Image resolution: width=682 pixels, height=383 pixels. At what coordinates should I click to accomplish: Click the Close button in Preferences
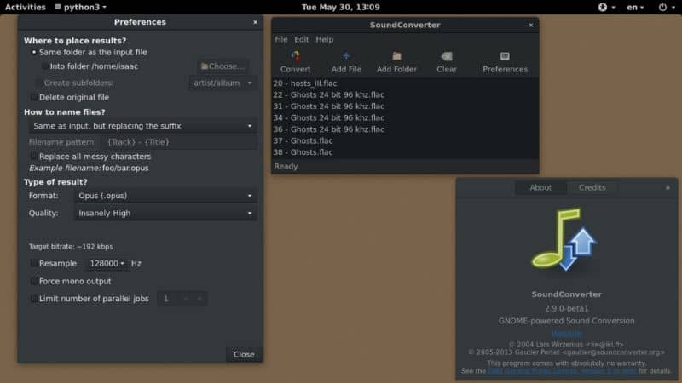pos(244,354)
